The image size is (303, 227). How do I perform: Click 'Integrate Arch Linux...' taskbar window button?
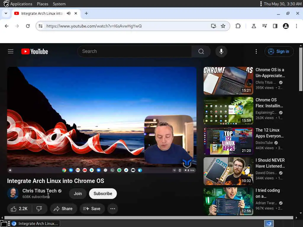[35, 223]
